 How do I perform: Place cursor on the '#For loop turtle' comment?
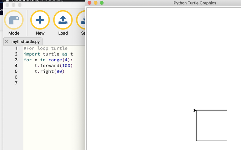coord(45,48)
